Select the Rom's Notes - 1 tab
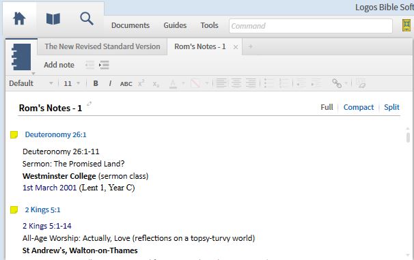 point(200,46)
